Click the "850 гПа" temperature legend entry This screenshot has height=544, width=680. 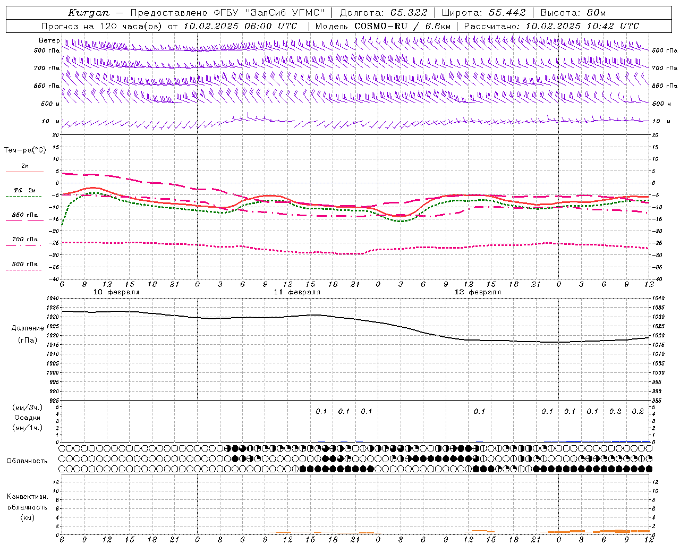[24, 215]
